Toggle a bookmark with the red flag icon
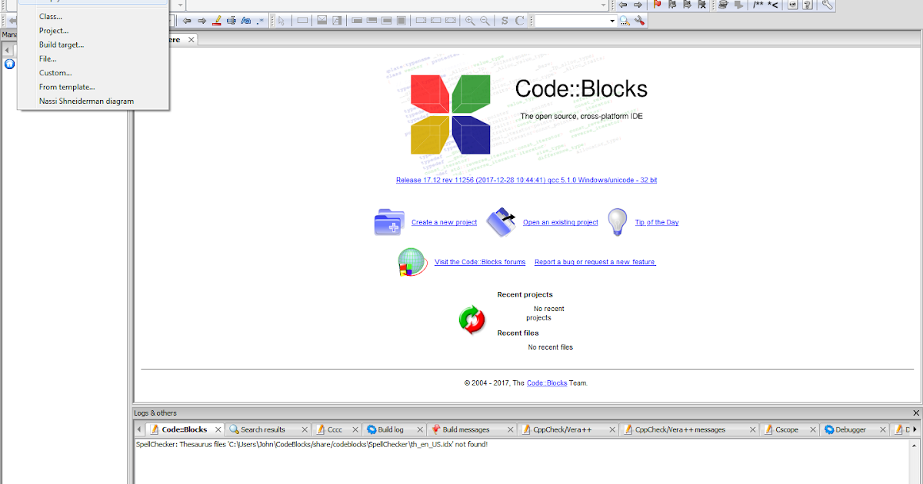923x484 pixels. [x=658, y=5]
